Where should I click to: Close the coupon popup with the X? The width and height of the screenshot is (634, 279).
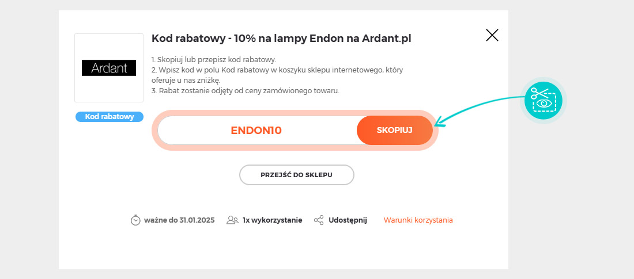(x=492, y=35)
